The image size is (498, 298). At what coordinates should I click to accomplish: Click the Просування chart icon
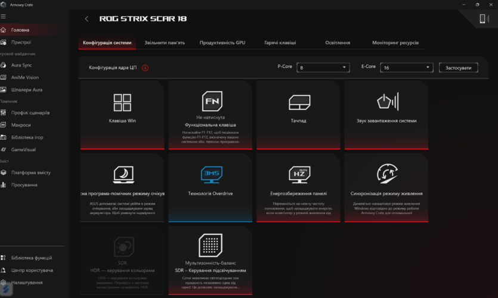tap(3, 184)
